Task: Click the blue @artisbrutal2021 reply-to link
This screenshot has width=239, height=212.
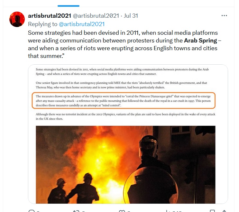Action: (x=82, y=24)
